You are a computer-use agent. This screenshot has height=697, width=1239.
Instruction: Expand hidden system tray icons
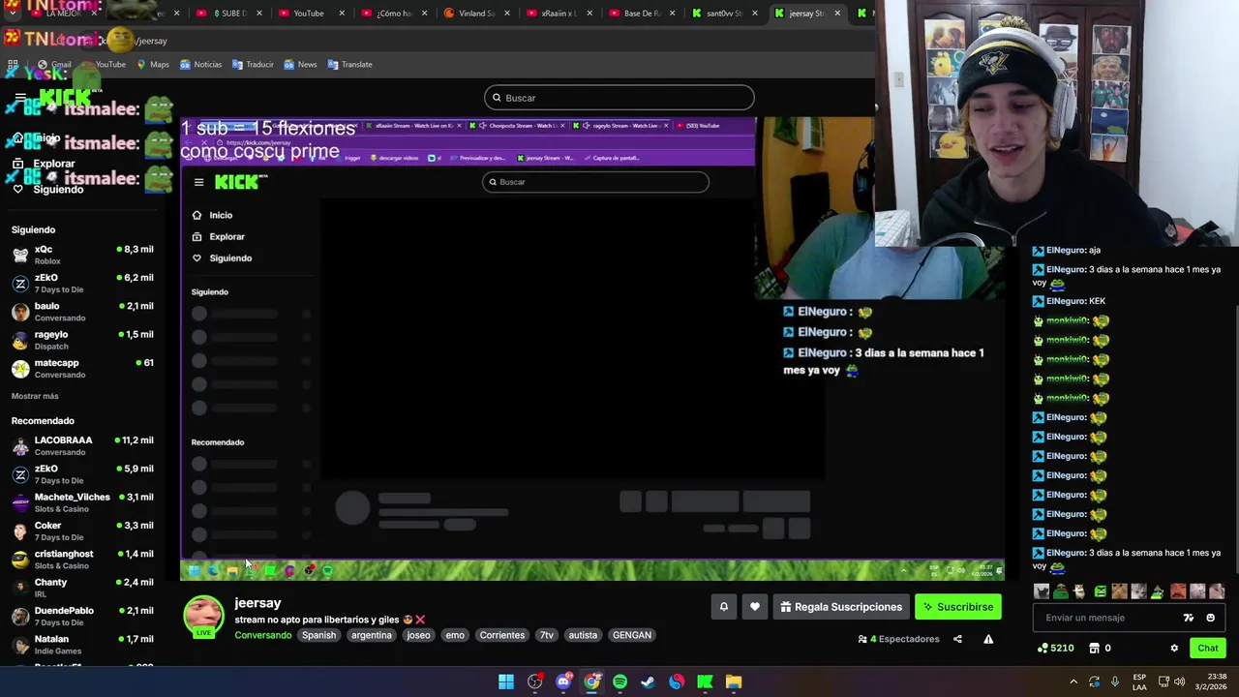(1074, 682)
